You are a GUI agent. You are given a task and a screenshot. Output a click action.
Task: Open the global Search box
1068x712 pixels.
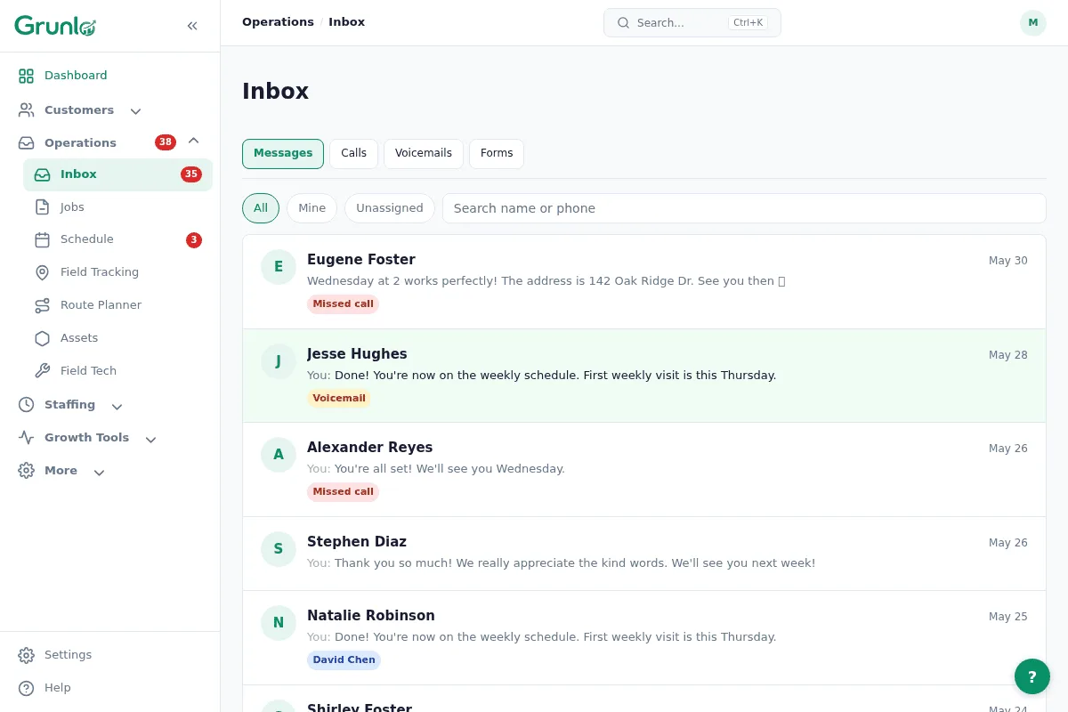point(692,23)
